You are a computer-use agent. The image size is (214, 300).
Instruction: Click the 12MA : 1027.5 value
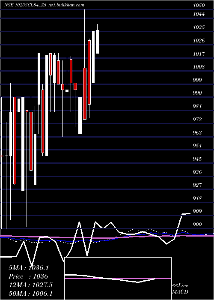point(30,285)
